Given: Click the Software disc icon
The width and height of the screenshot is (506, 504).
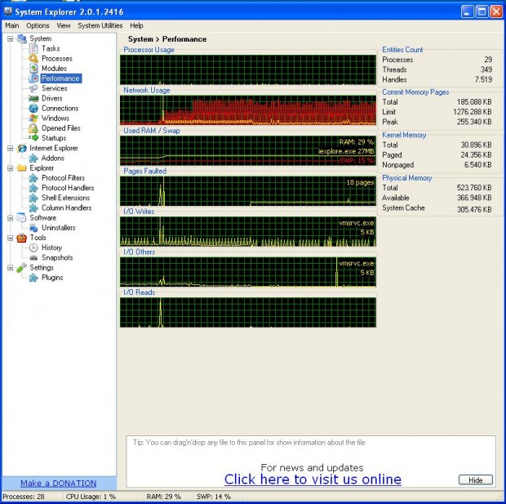Looking at the screenshot, I should 22,218.
